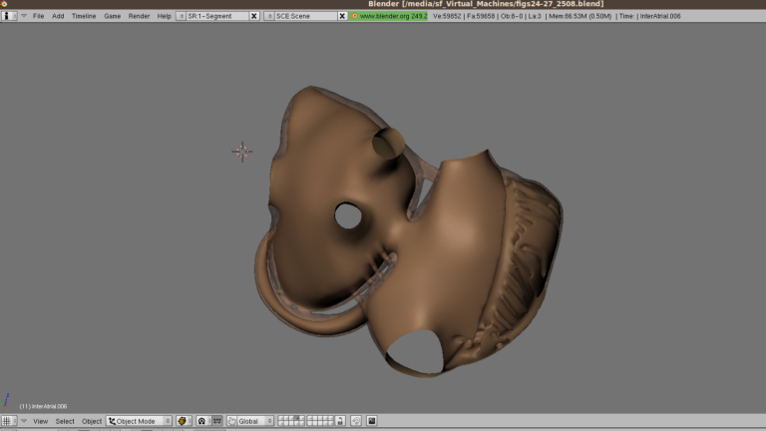Toggle the layer lock icon

(x=340, y=421)
